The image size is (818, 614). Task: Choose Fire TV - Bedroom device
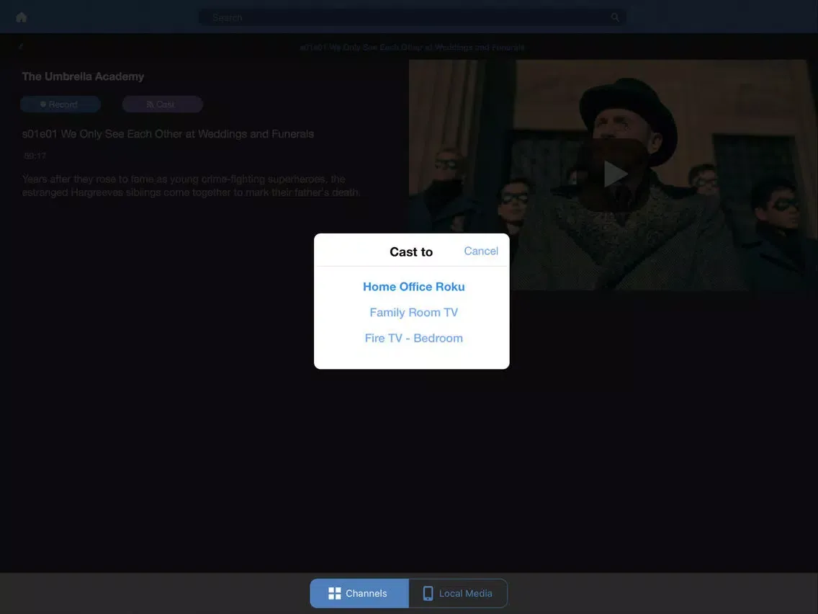tap(414, 338)
